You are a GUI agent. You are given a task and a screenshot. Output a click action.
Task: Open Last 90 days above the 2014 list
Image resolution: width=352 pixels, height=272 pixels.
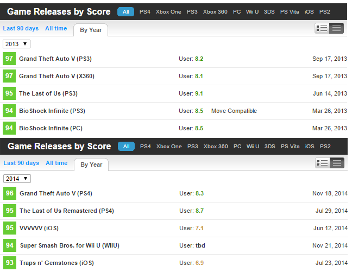pos(21,163)
